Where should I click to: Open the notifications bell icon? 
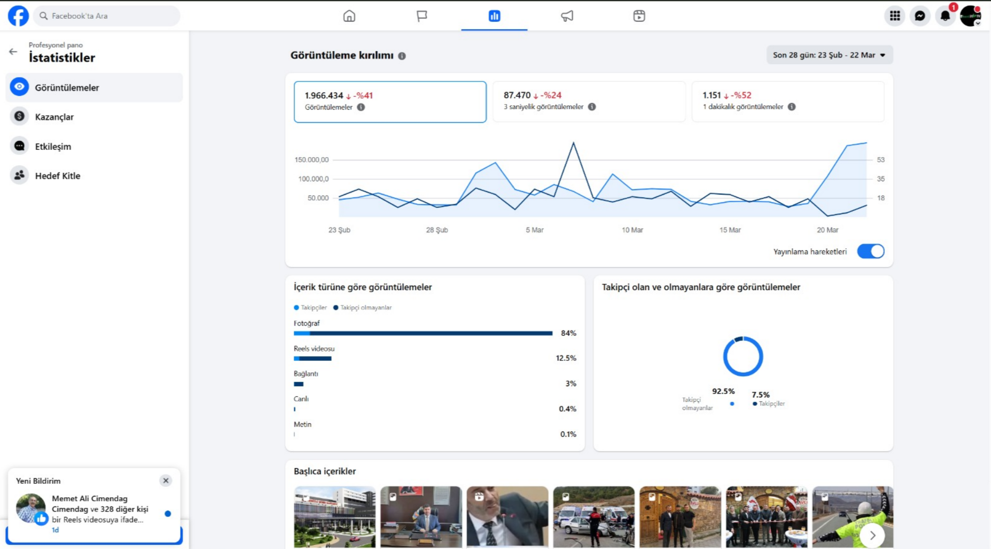pos(945,16)
